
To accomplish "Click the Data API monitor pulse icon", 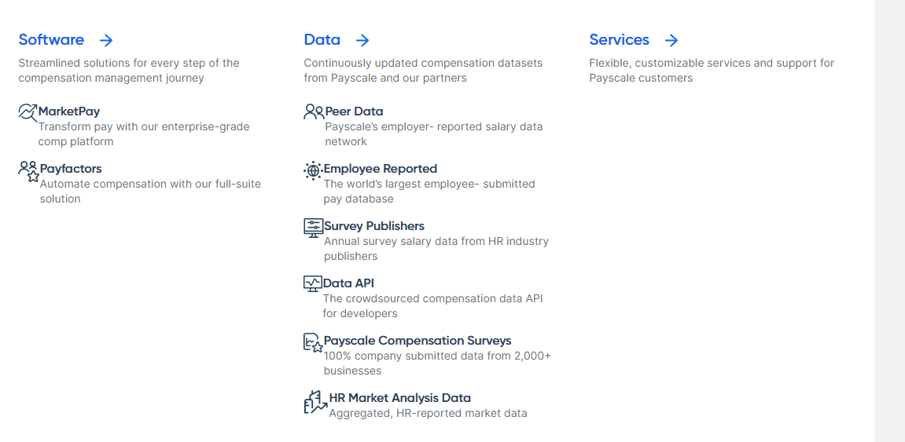I will [313, 283].
